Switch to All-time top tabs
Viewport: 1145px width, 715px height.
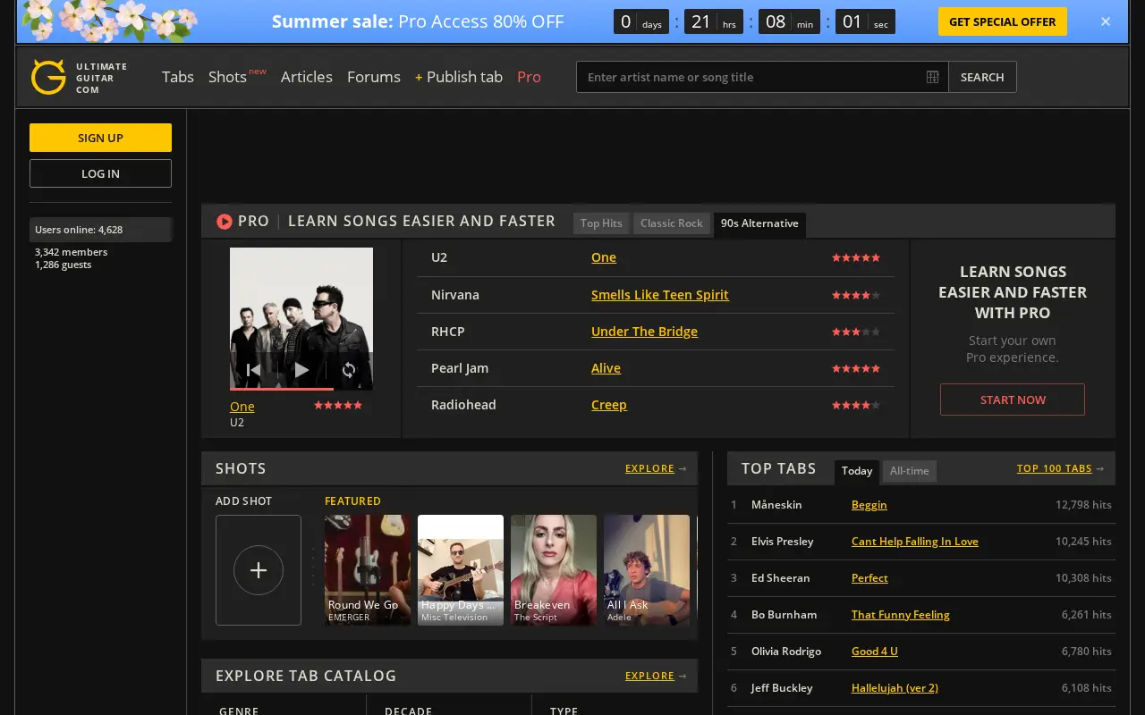coord(910,471)
